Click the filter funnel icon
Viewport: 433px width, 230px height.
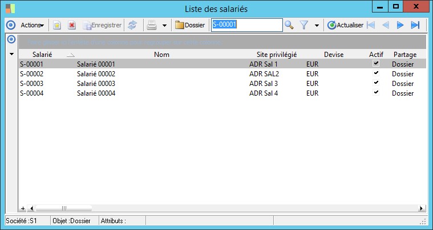304,26
